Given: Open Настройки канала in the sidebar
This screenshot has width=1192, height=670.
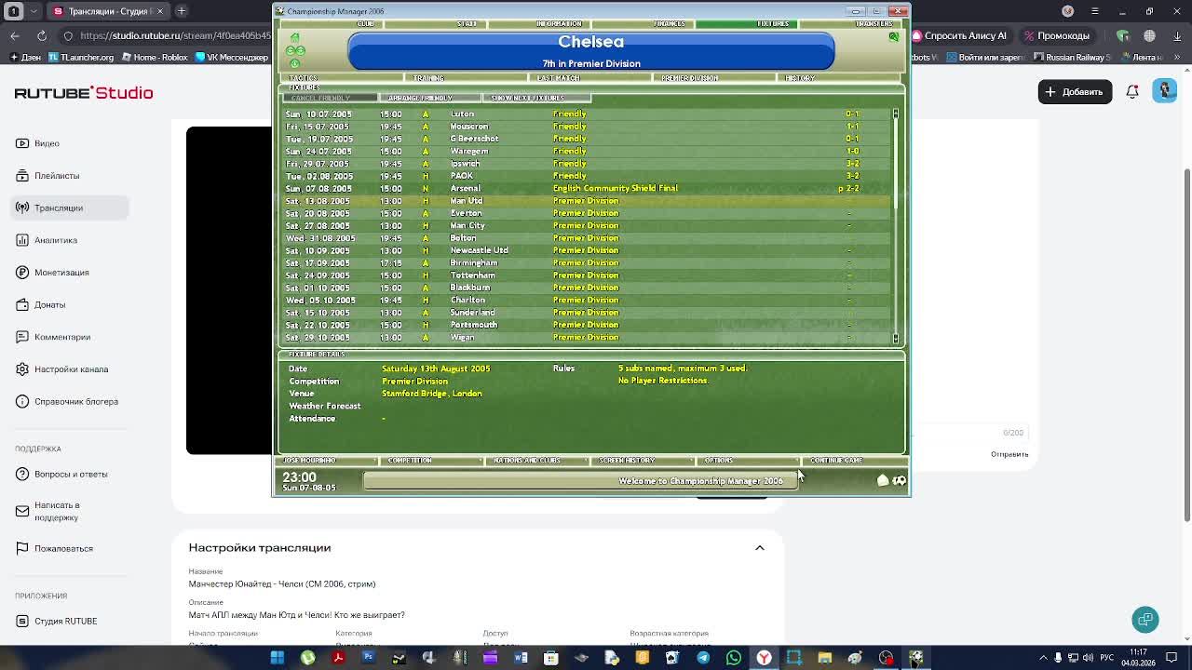Looking at the screenshot, I should click(x=71, y=369).
